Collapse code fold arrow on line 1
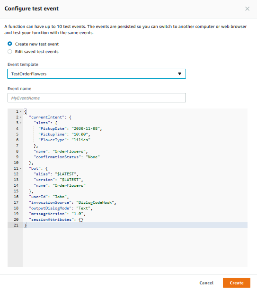The height and width of the screenshot is (291, 257). (20, 111)
